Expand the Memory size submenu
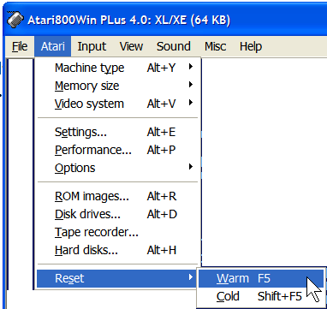This screenshot has width=327, height=309. [118, 86]
